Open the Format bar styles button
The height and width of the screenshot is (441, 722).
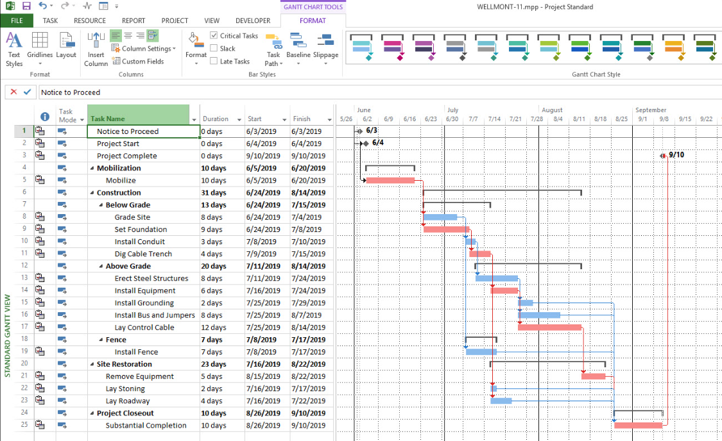coord(196,49)
